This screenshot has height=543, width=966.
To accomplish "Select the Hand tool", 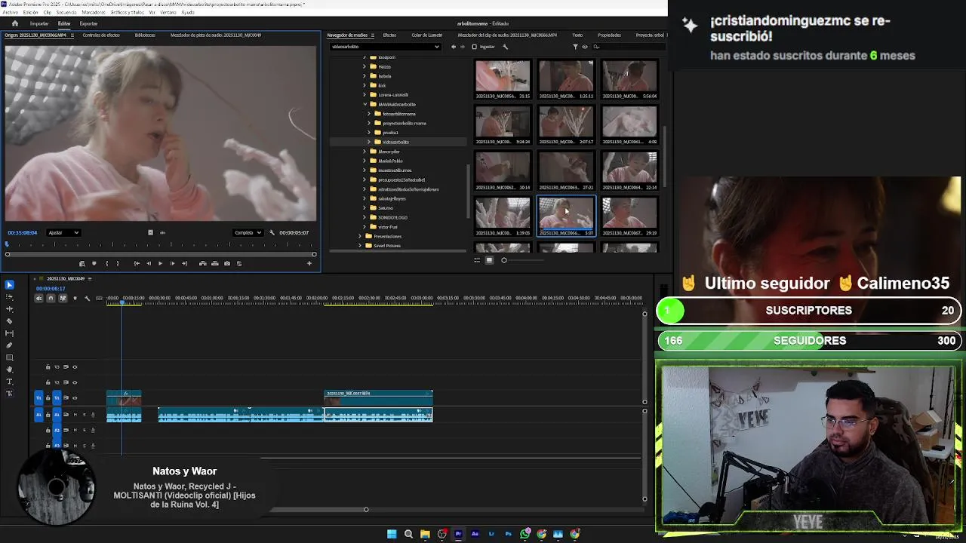I will [9, 370].
